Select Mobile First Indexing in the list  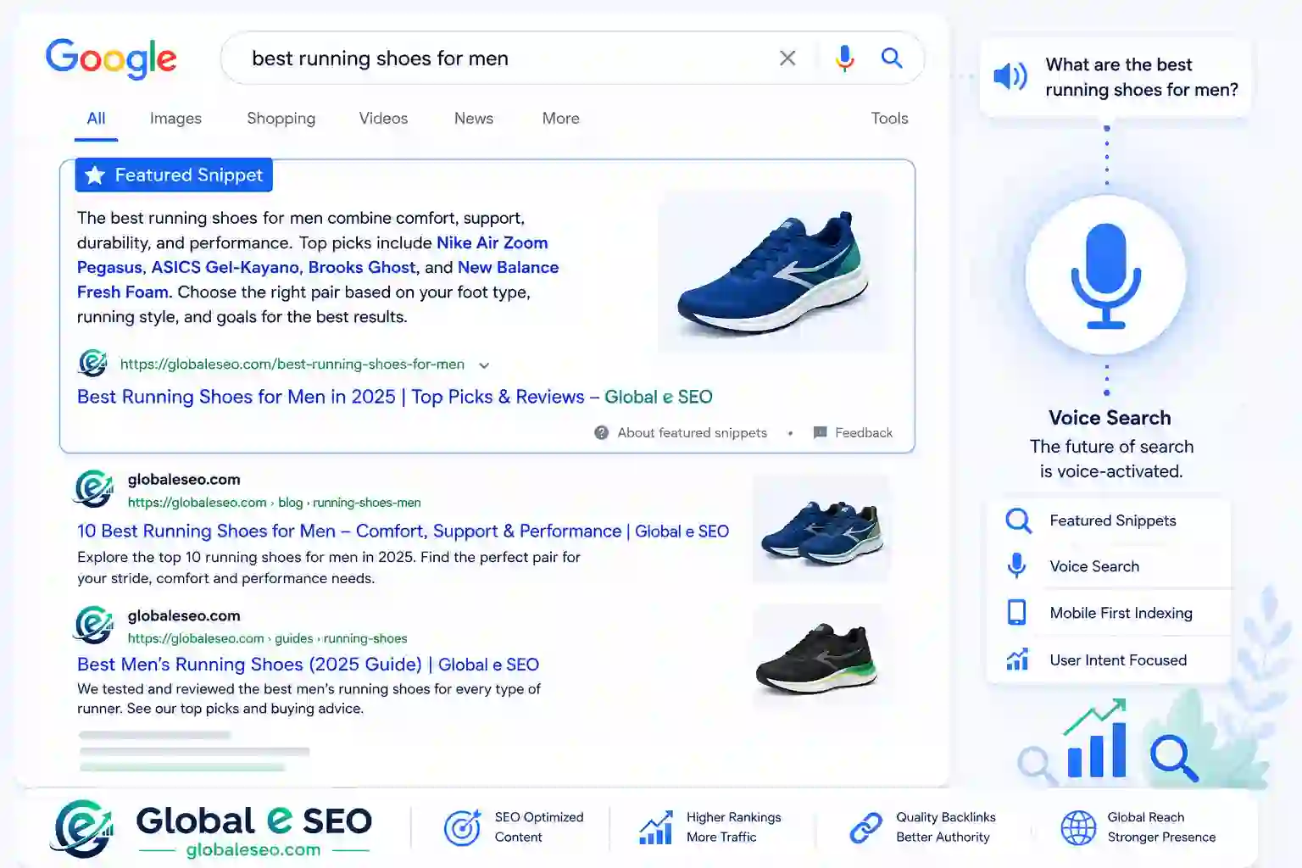[x=1121, y=613]
